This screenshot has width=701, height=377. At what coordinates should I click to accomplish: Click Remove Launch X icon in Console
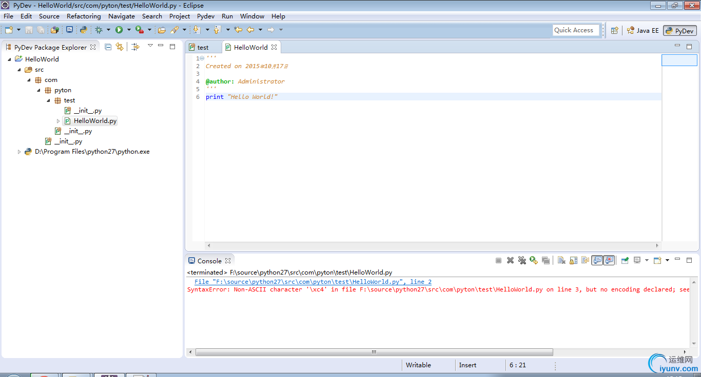click(510, 261)
